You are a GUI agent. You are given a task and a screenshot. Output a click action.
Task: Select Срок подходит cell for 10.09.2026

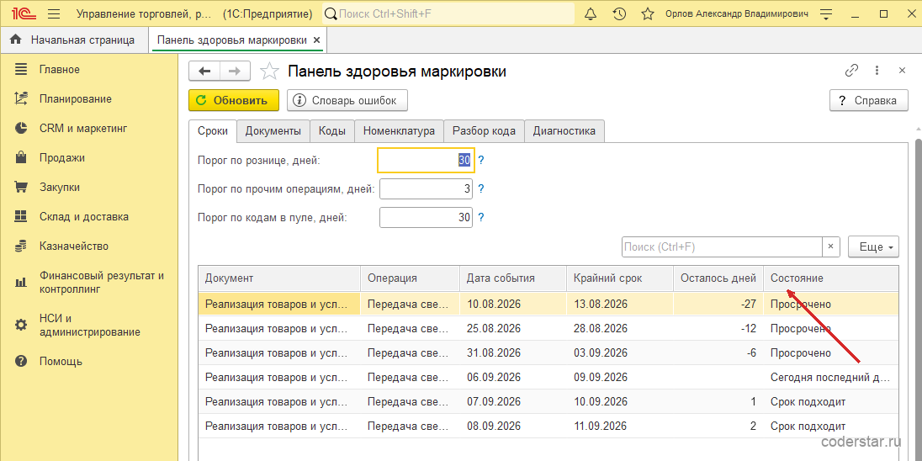click(x=831, y=401)
